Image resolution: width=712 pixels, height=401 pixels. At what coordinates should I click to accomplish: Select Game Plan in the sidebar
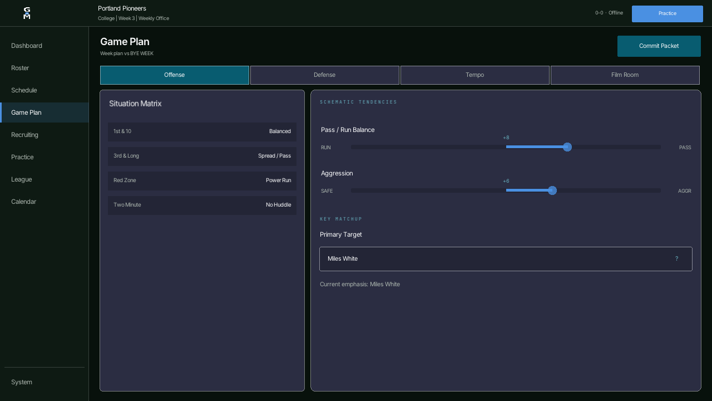(44, 113)
